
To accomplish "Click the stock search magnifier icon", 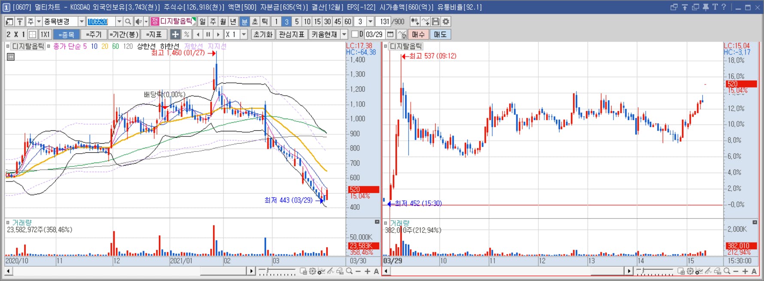I will [128, 21].
